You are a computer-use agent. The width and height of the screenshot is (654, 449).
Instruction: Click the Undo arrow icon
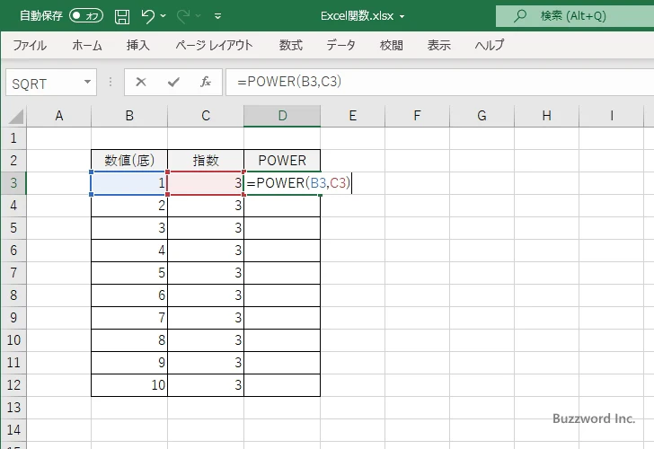(147, 16)
